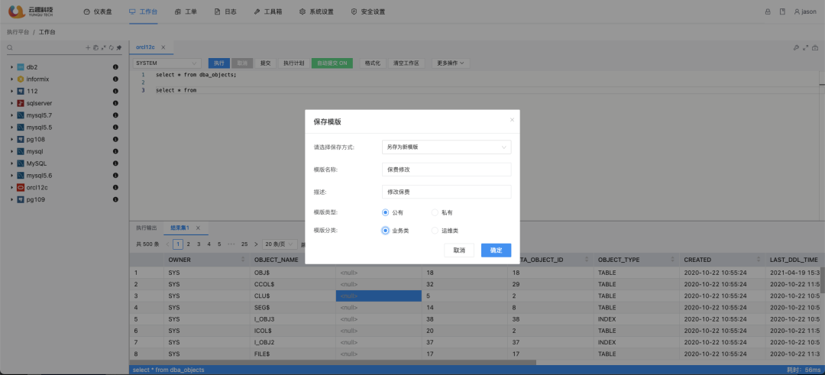Click the toolbox icon at editor right

[815, 47]
